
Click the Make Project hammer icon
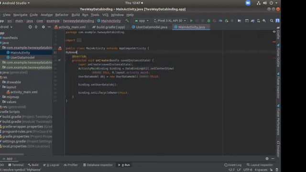click(127, 21)
